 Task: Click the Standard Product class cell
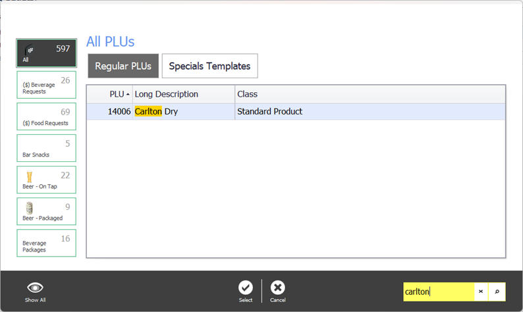(270, 112)
